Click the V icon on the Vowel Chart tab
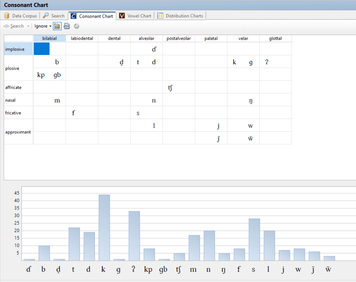The image size is (356, 282). pyautogui.click(x=122, y=16)
